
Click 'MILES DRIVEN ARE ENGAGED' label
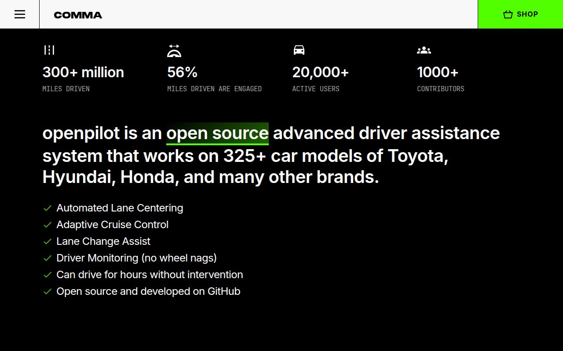[x=215, y=89]
